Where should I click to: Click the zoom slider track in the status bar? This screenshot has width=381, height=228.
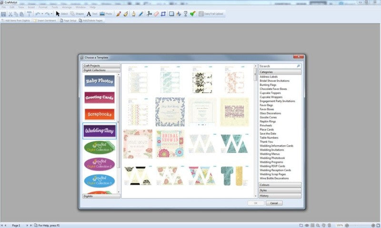tap(360, 225)
